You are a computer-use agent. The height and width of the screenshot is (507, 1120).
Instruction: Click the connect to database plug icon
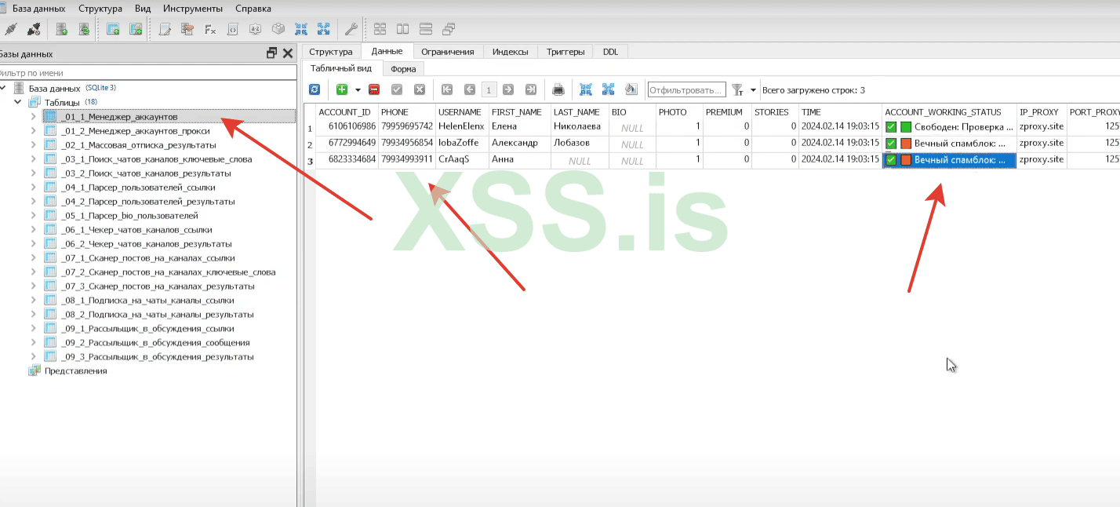(10, 29)
